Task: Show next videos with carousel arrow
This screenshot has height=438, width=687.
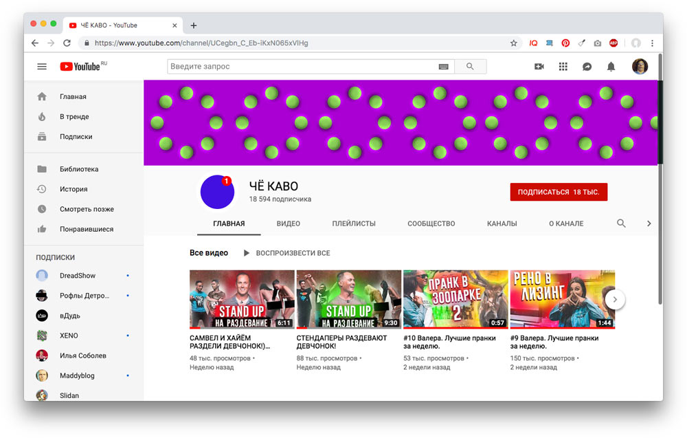Action: tap(615, 299)
